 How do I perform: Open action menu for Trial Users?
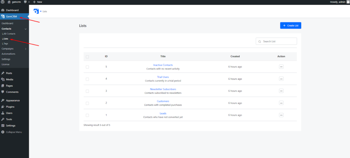[x=281, y=79]
